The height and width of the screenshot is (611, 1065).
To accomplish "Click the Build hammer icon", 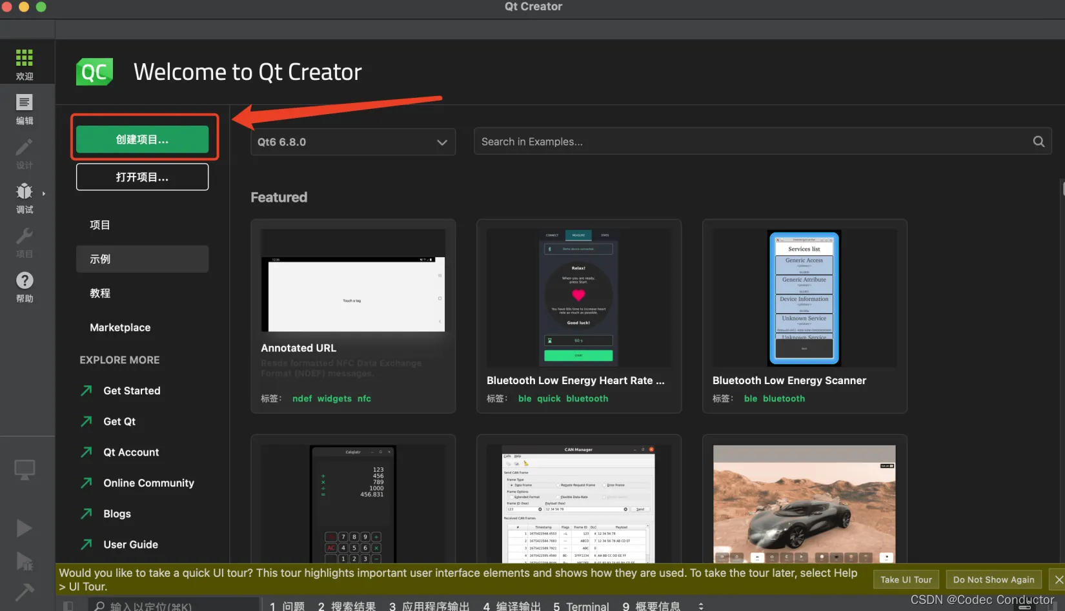I will point(24,591).
